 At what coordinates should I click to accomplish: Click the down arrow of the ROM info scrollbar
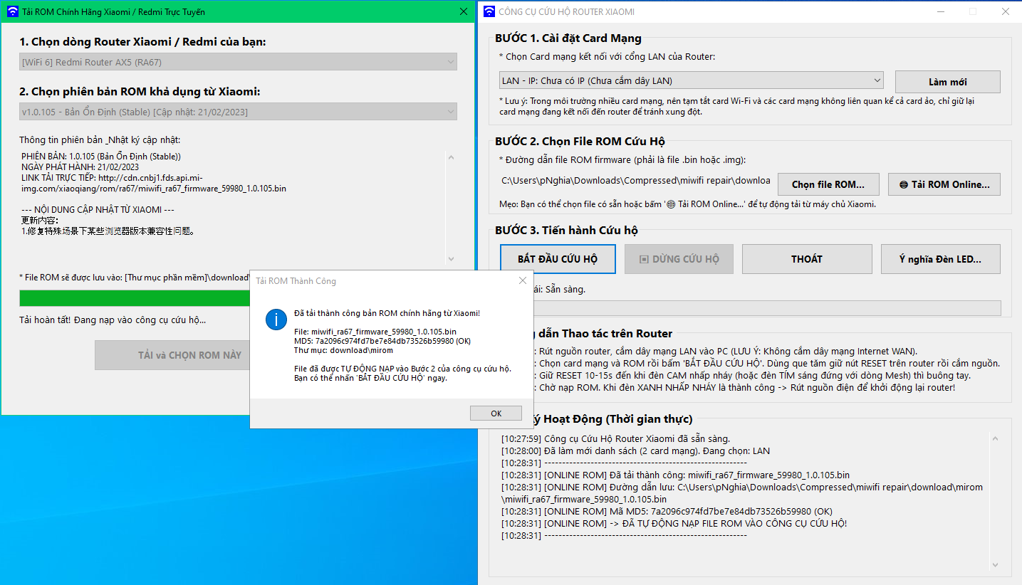point(451,259)
